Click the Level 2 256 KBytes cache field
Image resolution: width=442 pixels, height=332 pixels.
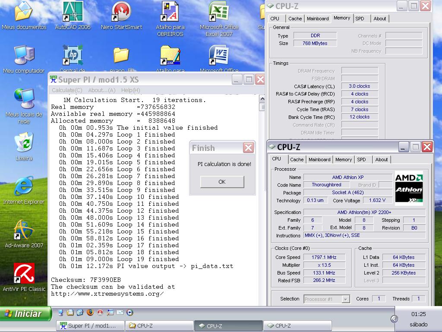click(x=404, y=273)
